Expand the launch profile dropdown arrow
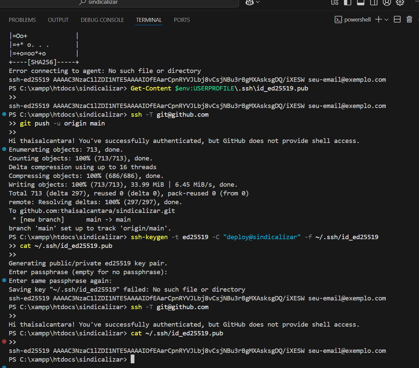419x368 pixels. pos(386,20)
